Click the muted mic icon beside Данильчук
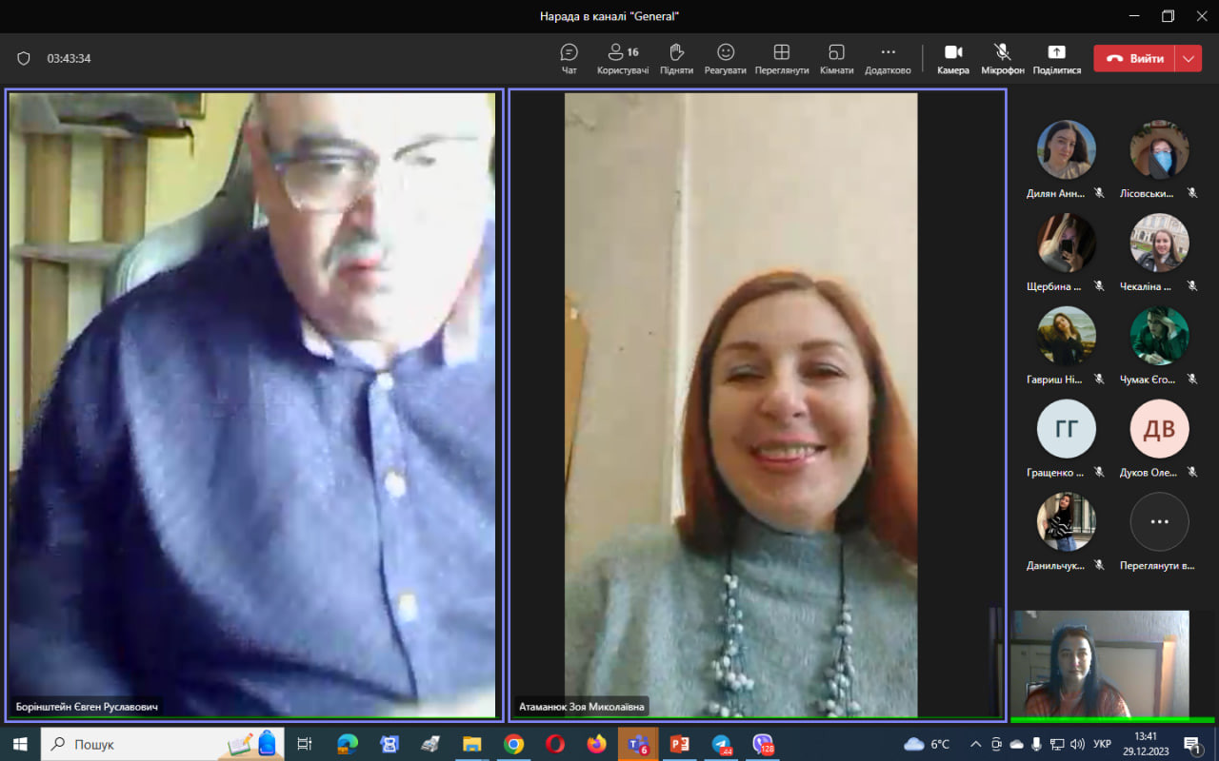Screen dimensions: 1219x761 (1099, 566)
